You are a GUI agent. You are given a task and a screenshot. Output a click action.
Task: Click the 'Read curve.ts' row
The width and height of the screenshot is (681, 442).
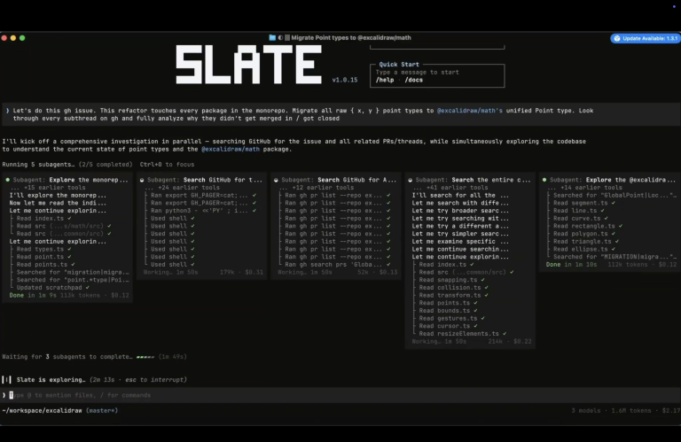[581, 218]
